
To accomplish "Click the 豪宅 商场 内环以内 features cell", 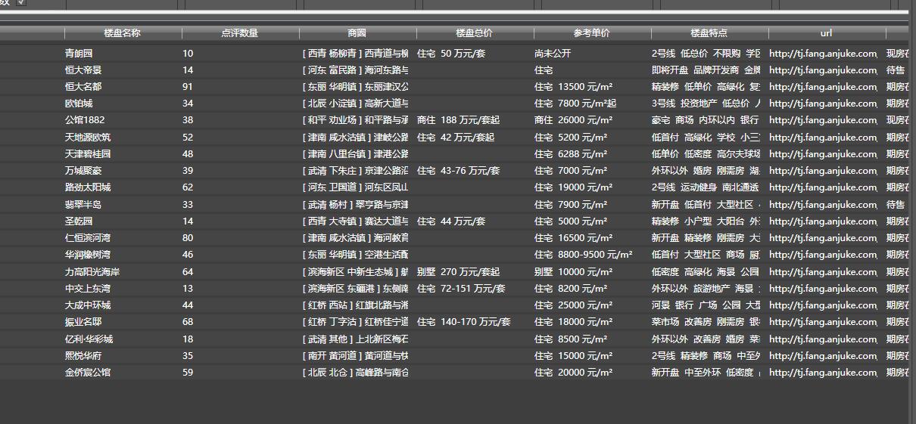I will 706,120.
